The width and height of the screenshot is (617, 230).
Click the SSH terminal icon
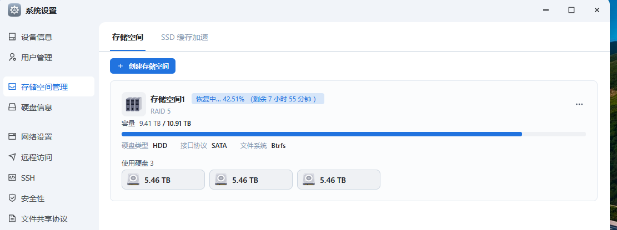(12, 178)
